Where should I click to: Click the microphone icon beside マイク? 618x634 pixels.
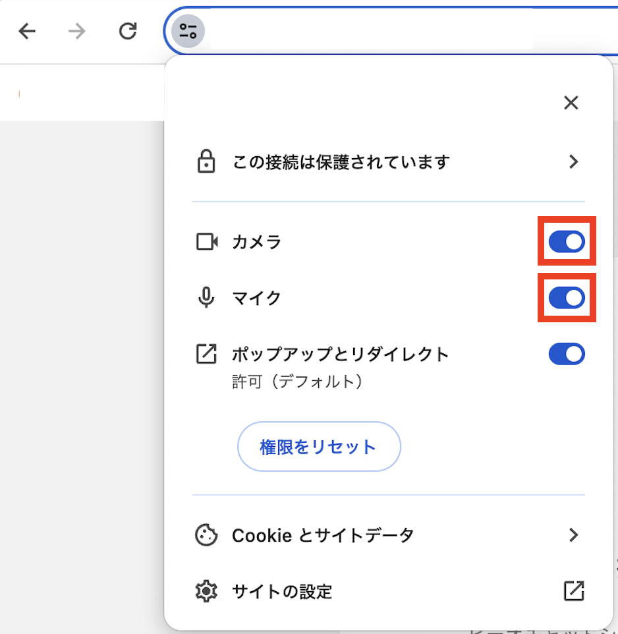[x=207, y=298]
